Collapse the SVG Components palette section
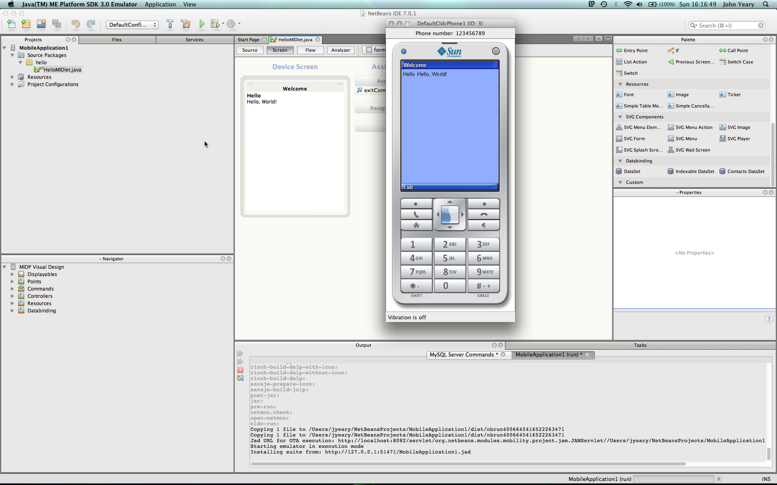The height and width of the screenshot is (485, 777). pyautogui.click(x=620, y=117)
